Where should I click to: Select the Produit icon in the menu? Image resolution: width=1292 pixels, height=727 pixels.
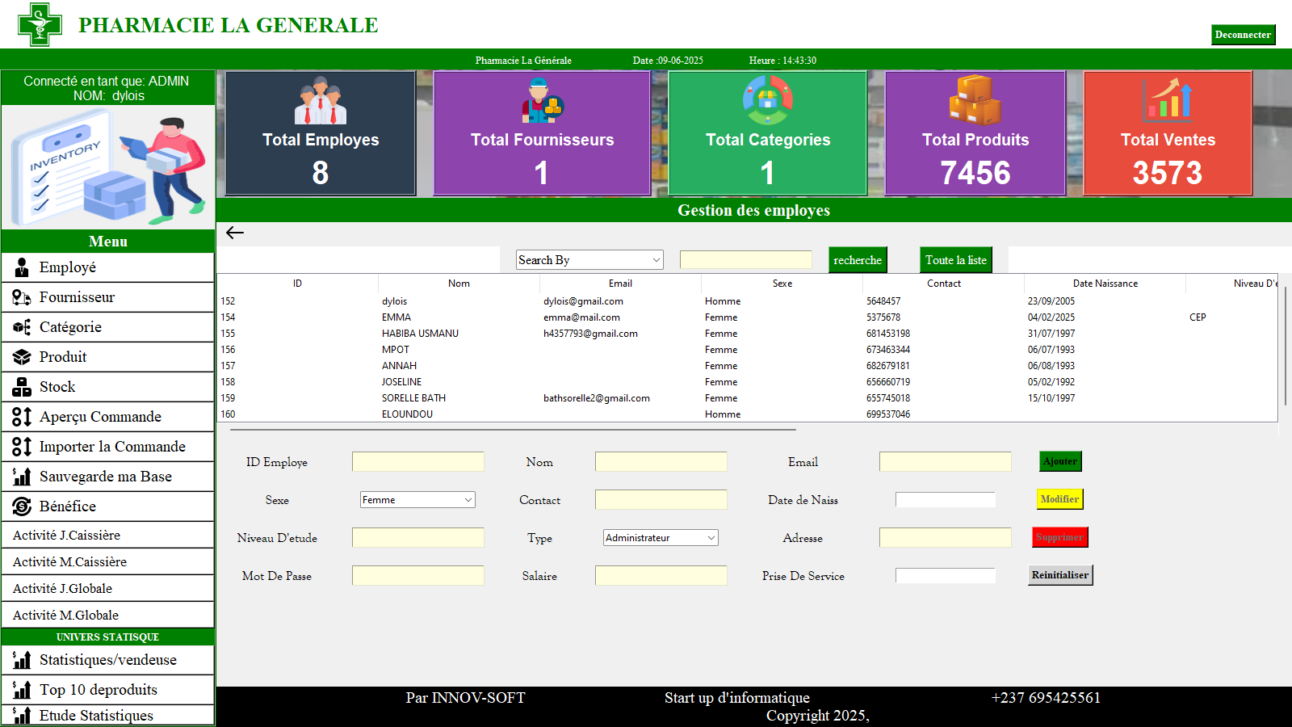coord(20,356)
